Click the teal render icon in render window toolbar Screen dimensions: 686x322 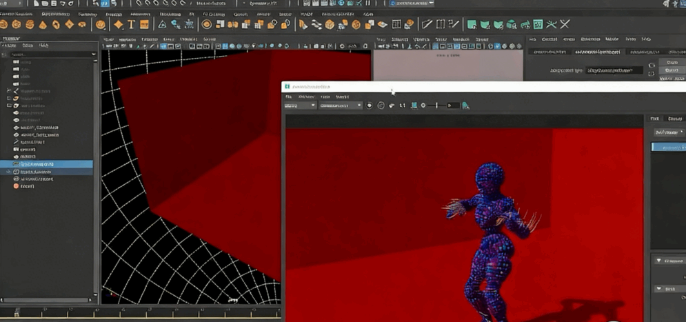tap(465, 105)
